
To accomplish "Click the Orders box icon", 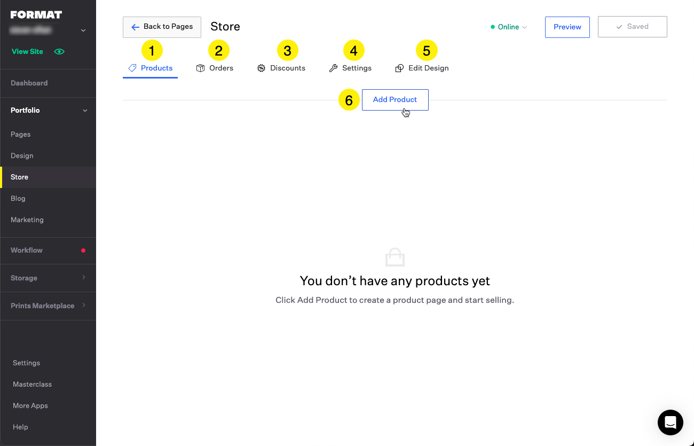I will 201,68.
